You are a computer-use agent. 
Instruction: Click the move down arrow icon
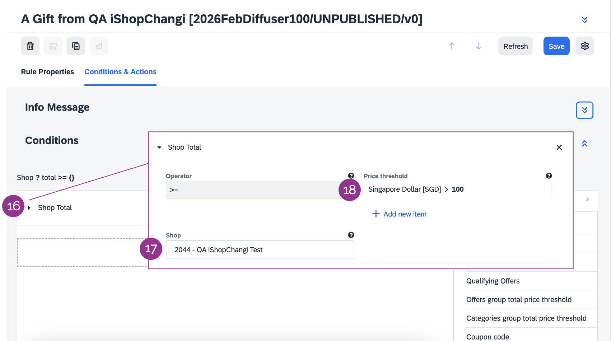(479, 46)
